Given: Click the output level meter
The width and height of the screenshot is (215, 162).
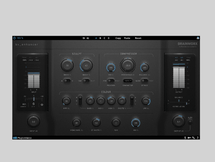Looking at the screenshot, I should 179,76.
